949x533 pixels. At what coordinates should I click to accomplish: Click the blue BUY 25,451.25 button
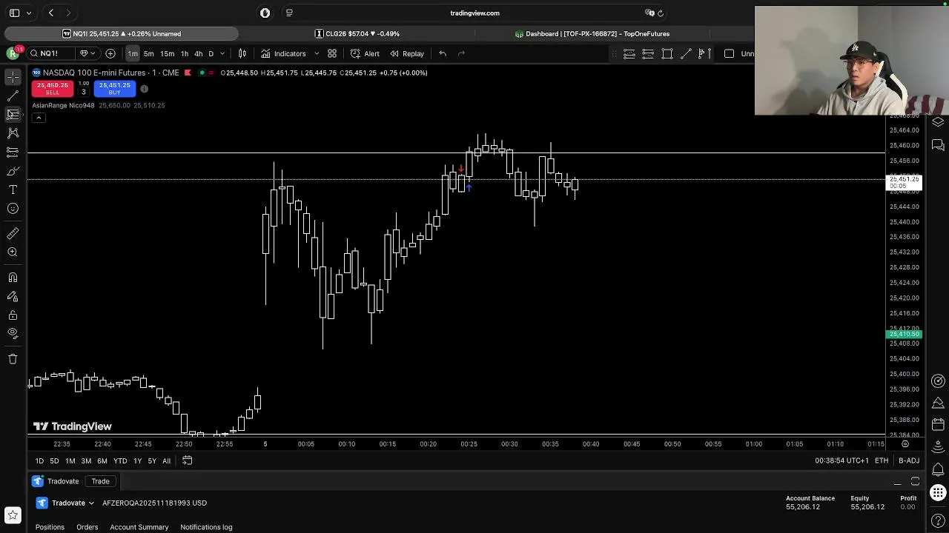114,88
